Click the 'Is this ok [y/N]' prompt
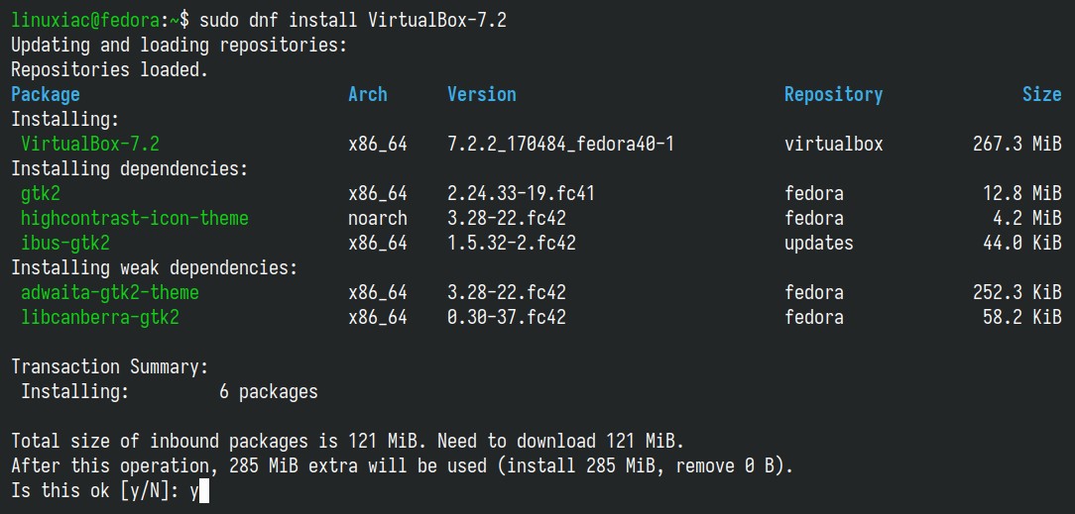This screenshot has width=1075, height=514. point(94,491)
